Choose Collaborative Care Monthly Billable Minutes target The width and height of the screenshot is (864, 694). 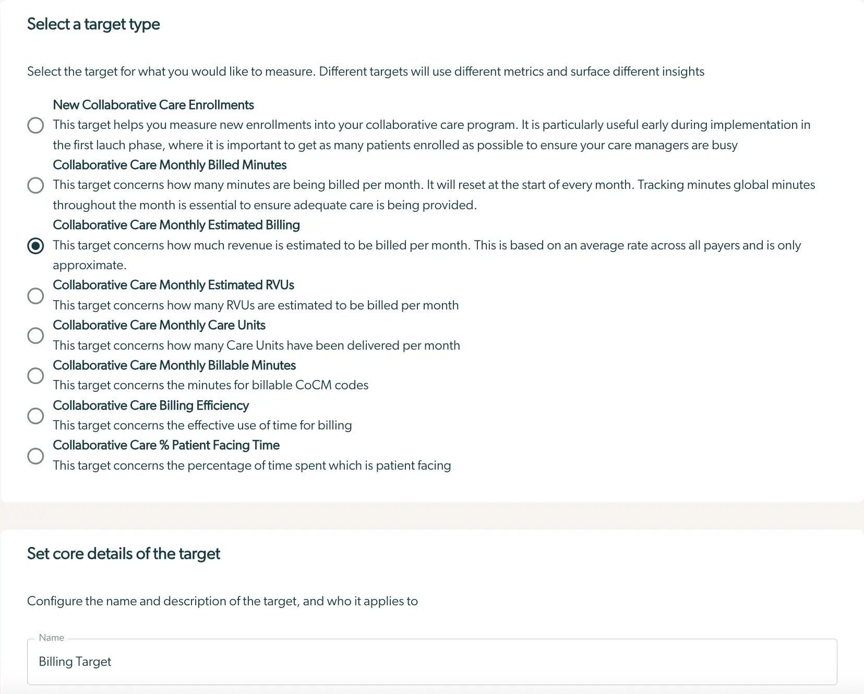tap(35, 375)
